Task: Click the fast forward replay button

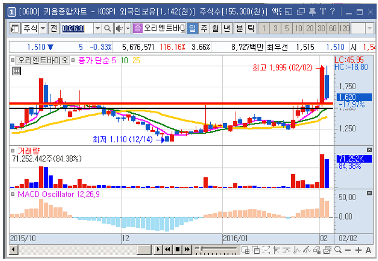Action: pos(187,249)
